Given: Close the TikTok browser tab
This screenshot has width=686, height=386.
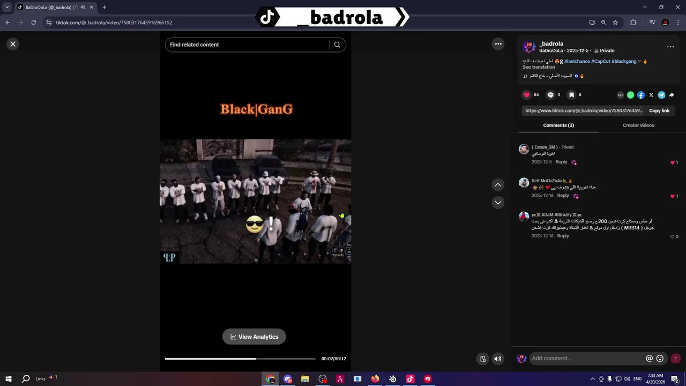Looking at the screenshot, I should click(92, 7).
